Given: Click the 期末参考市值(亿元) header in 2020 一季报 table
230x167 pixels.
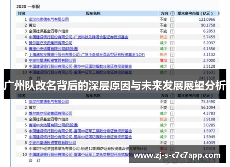Looking at the screenshot, I should click(195, 13).
